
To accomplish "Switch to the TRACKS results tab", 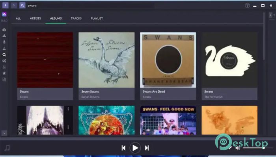I will click(x=76, y=18).
